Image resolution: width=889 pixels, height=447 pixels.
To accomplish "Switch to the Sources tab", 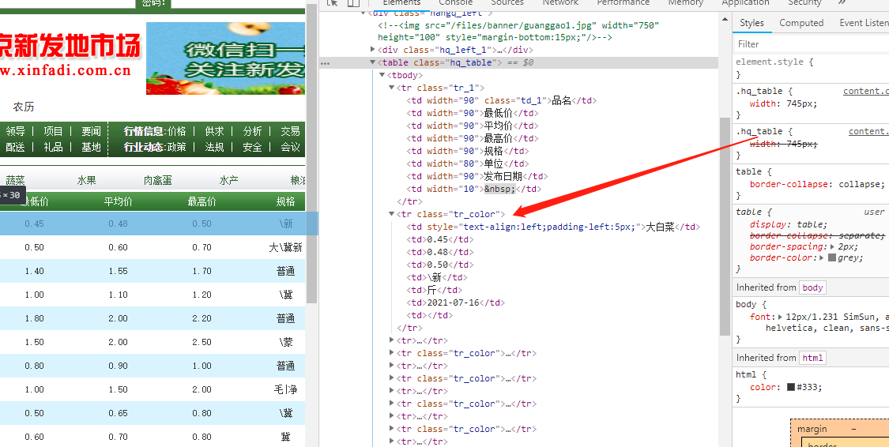I will click(507, 3).
